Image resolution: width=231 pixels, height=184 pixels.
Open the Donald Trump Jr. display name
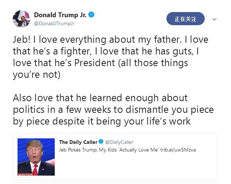pos(60,15)
